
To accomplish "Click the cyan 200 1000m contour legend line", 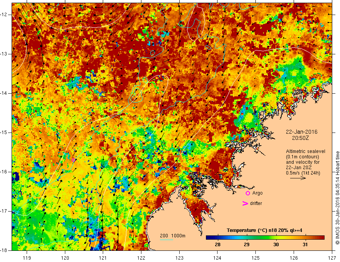I will (167, 240).
